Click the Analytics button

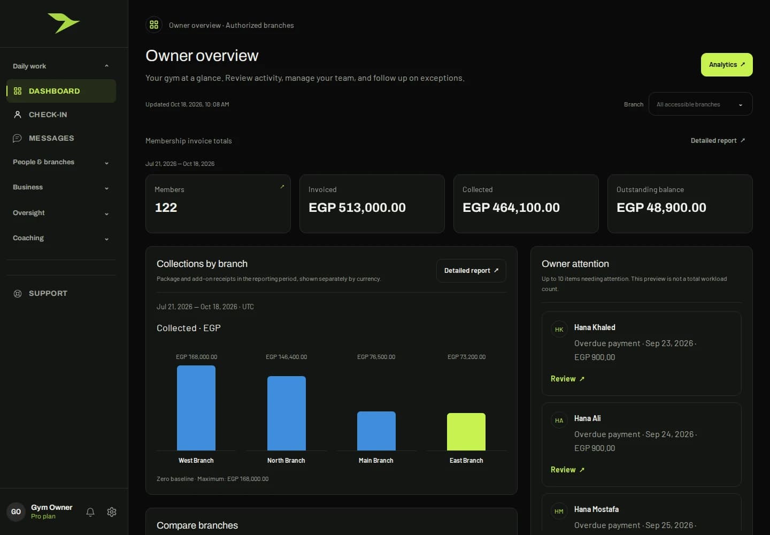tap(727, 65)
